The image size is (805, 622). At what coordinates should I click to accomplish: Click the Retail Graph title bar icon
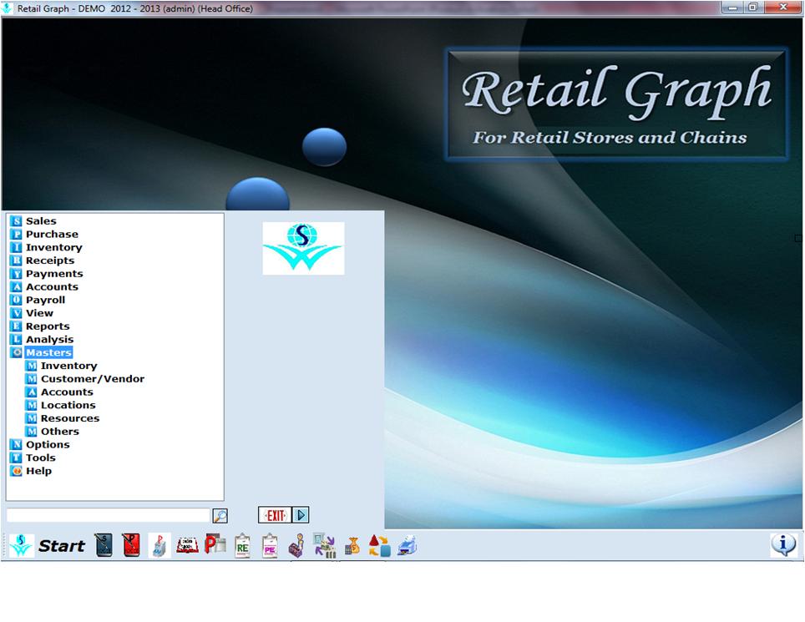(x=8, y=8)
